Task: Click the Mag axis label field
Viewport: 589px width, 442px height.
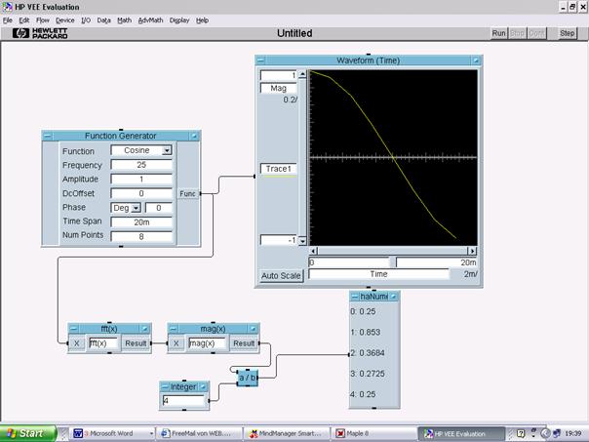Action: [278, 89]
